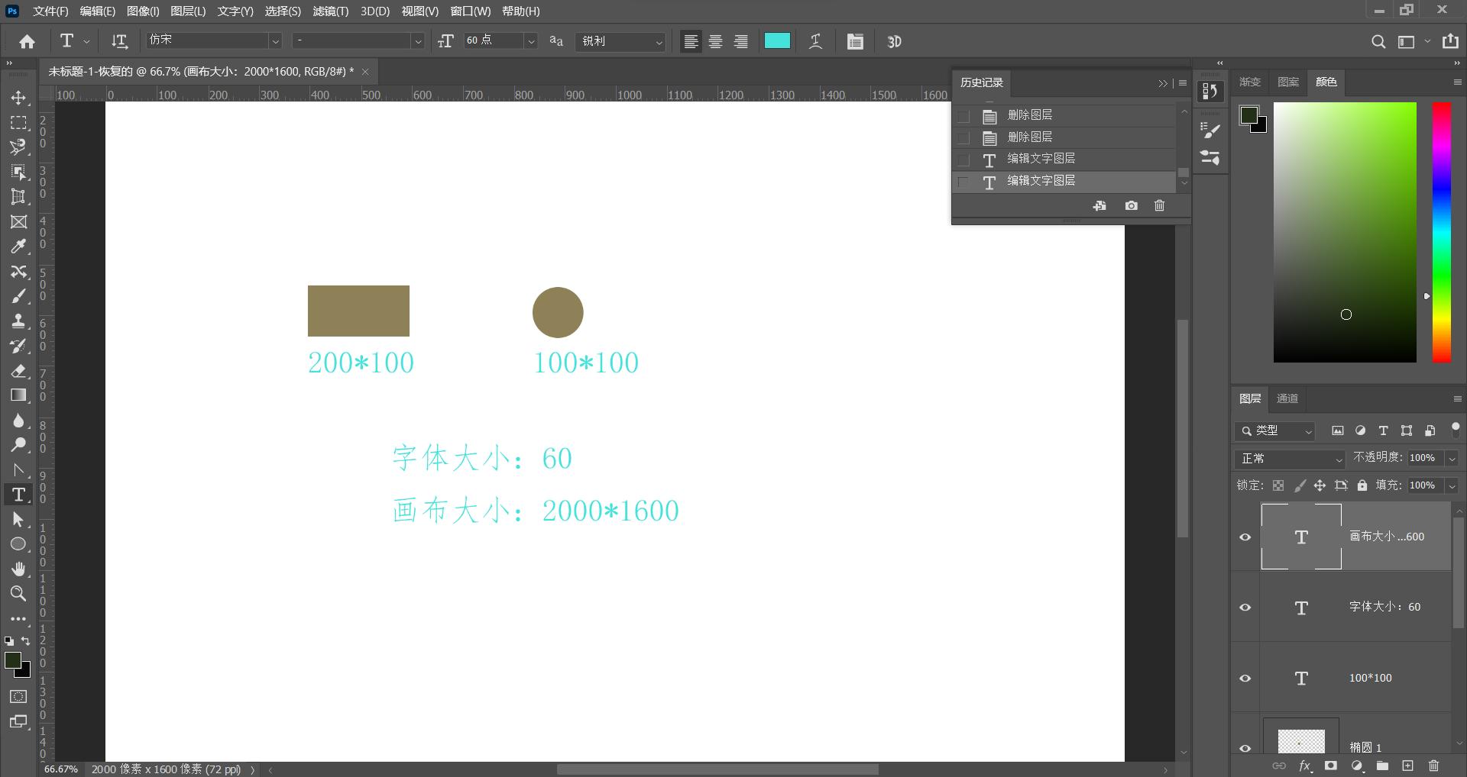Click the text color swatch in options bar
The width and height of the screenshot is (1467, 777).
click(777, 41)
